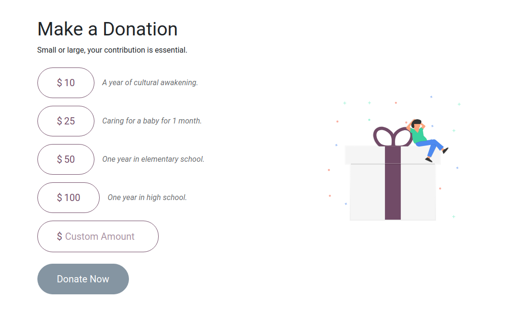Click the vertical purple ribbon on box
The image size is (522, 313).
pos(393,183)
